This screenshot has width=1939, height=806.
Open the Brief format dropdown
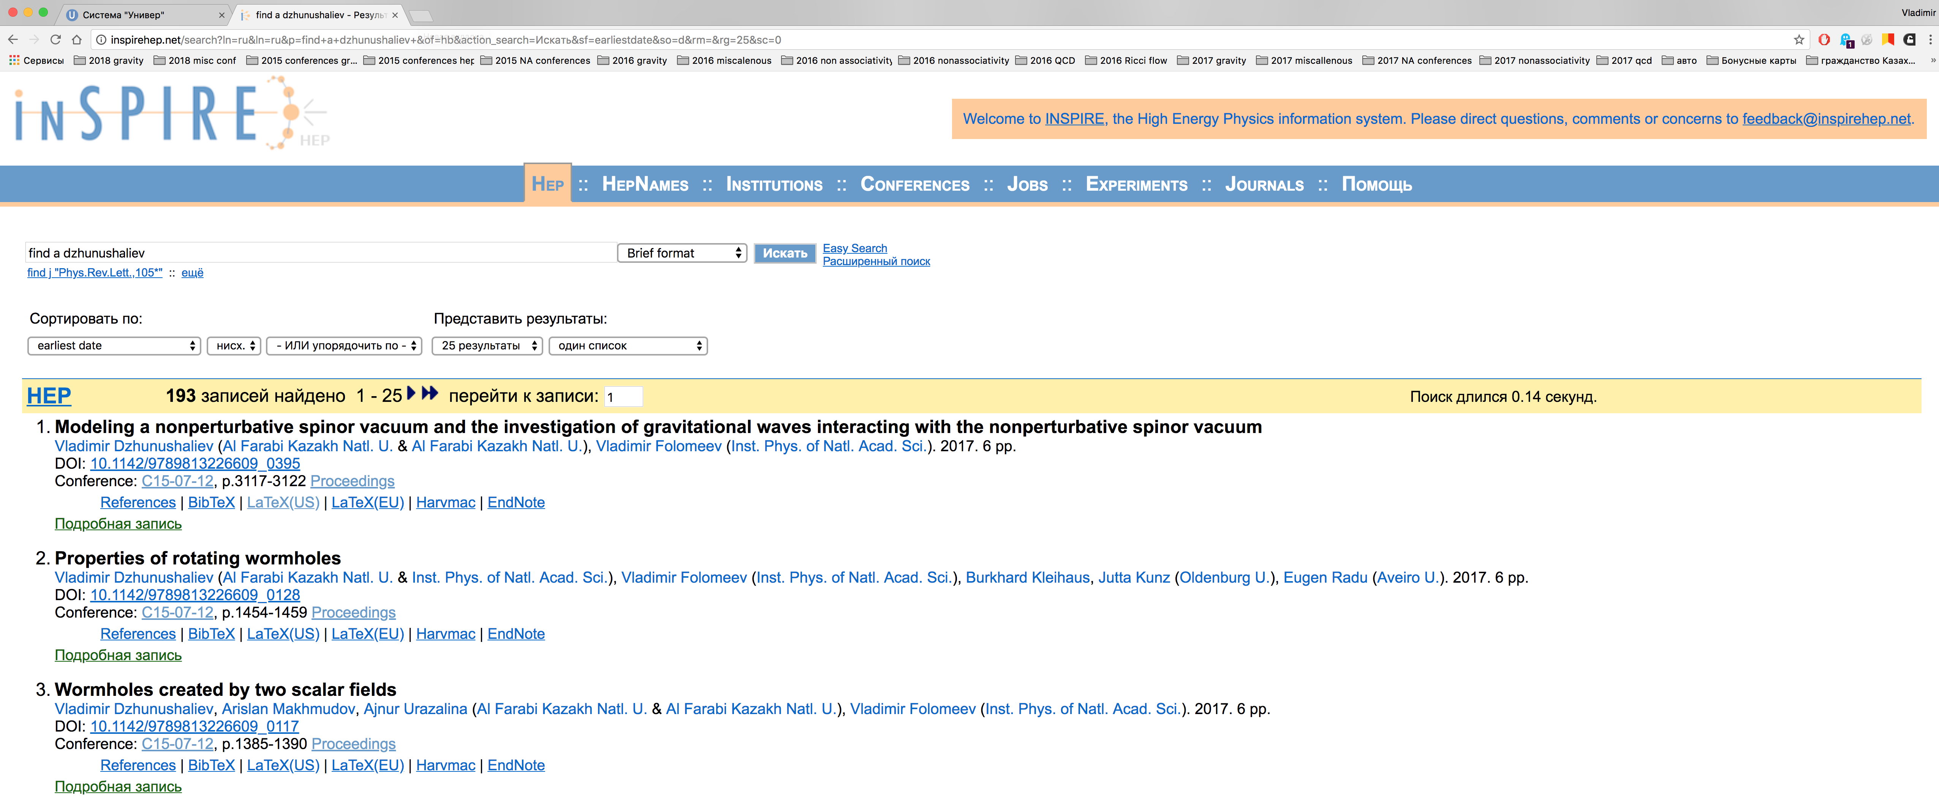click(x=681, y=254)
